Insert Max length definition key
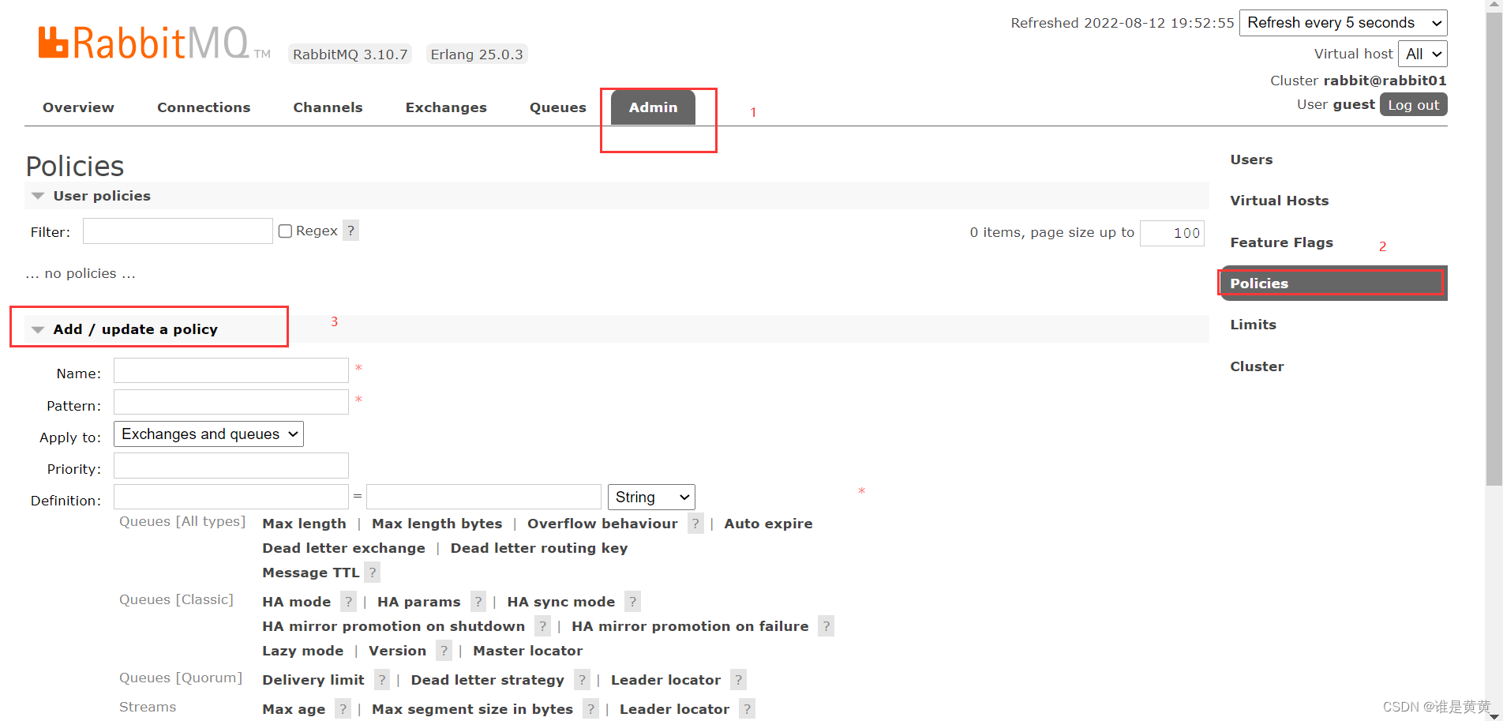Viewport: 1503px width, 721px height. [304, 524]
